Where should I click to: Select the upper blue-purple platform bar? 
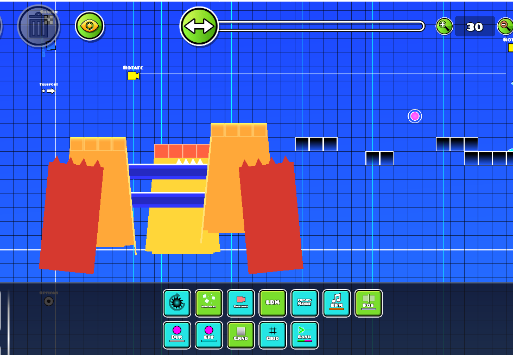click(168, 171)
